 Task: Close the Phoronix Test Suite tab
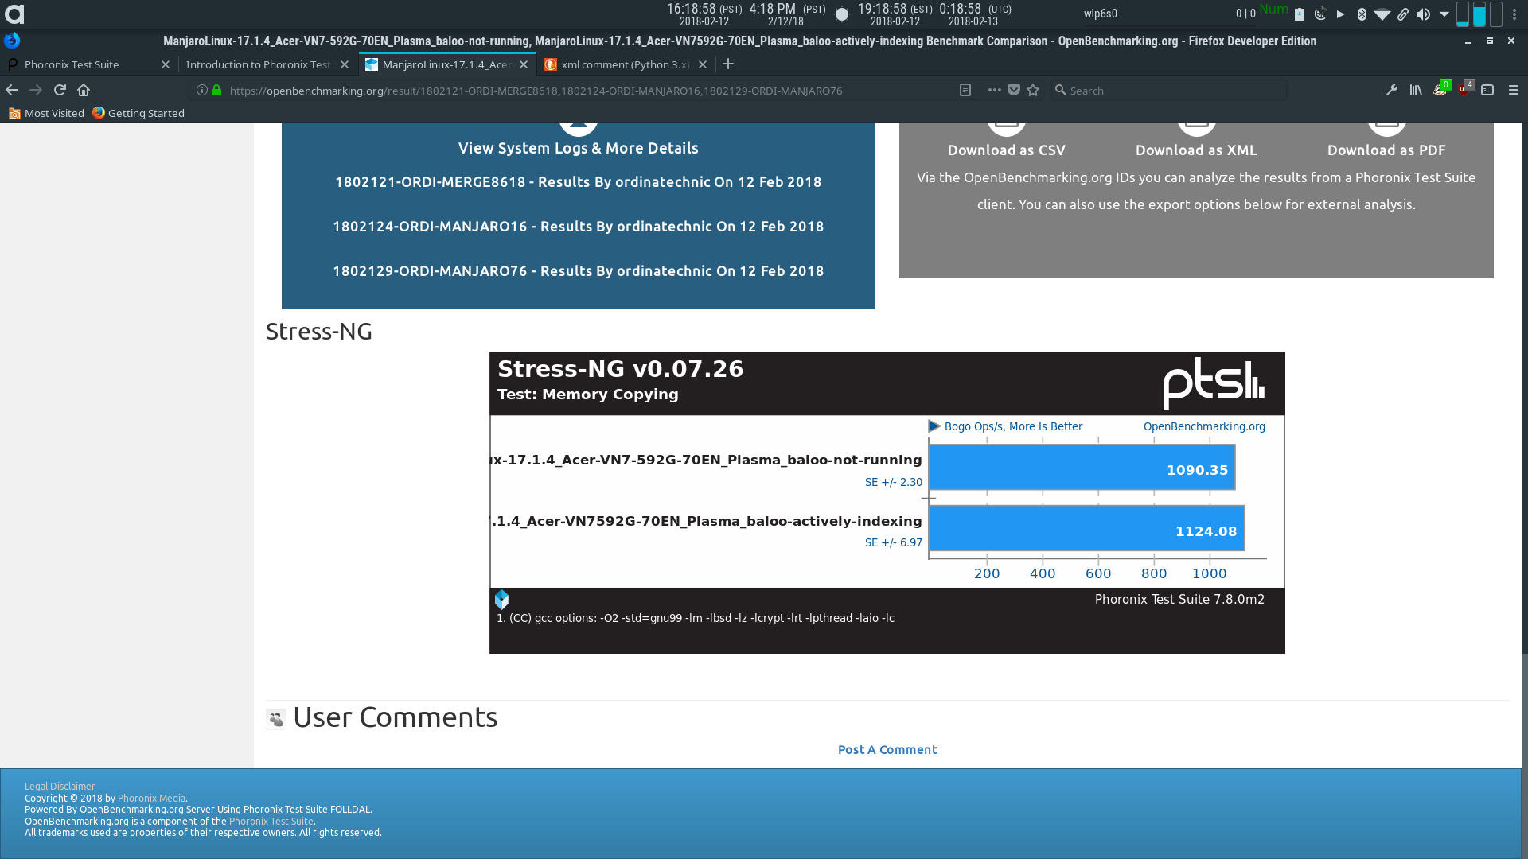point(166,64)
